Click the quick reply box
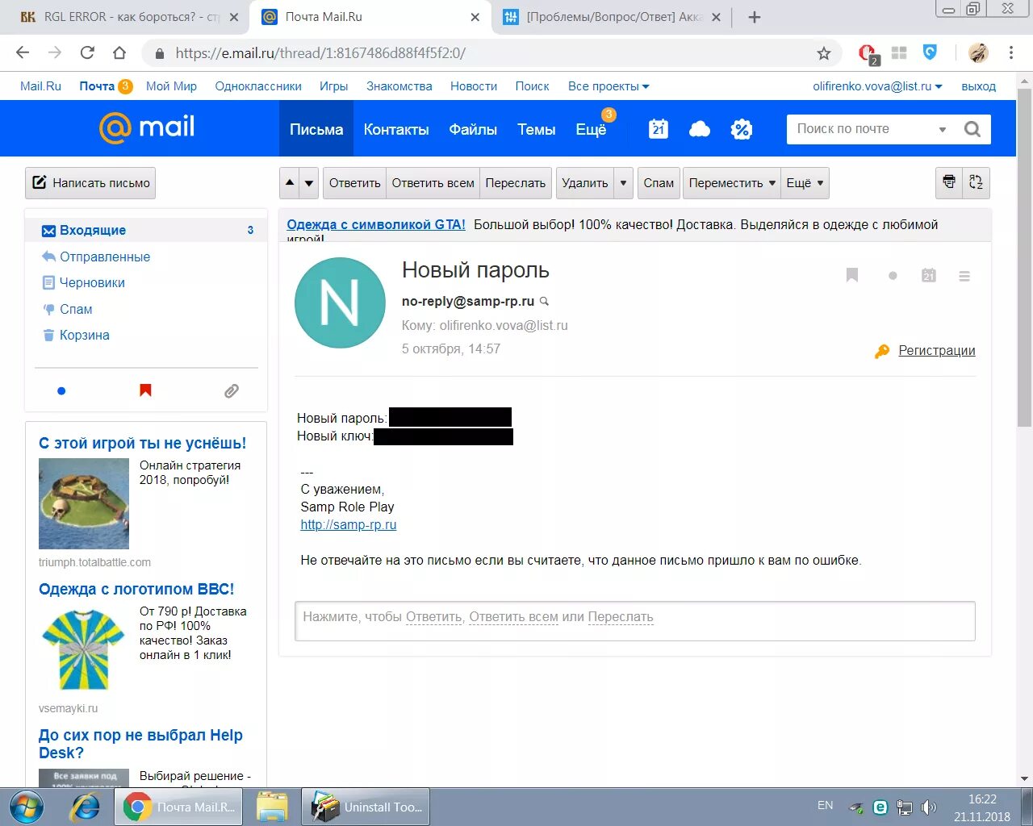 coord(635,621)
